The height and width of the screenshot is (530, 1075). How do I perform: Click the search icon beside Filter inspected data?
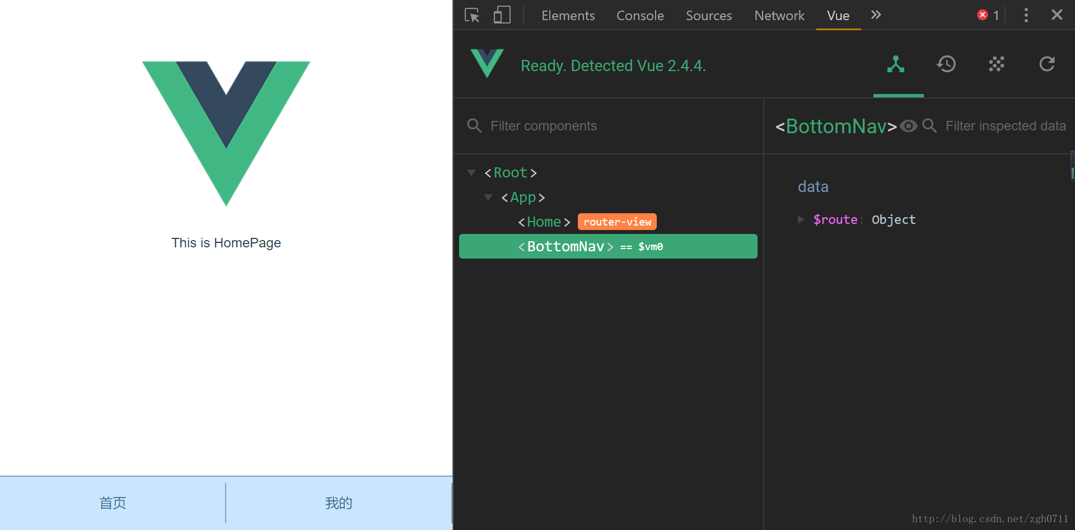[929, 125]
